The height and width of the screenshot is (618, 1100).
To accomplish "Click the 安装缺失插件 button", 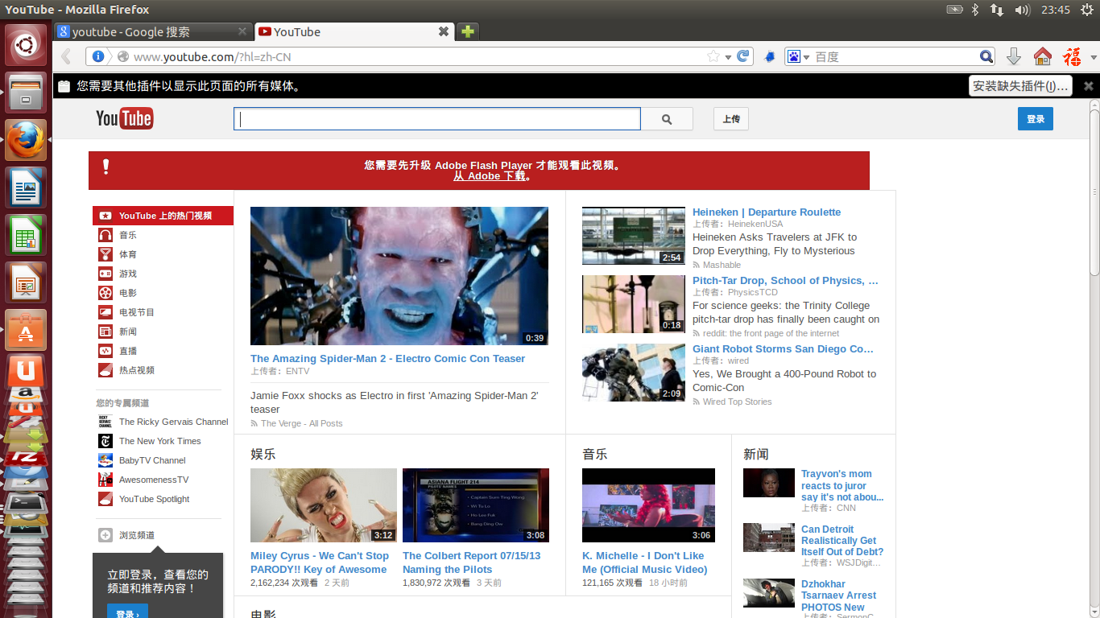I will click(x=1020, y=86).
